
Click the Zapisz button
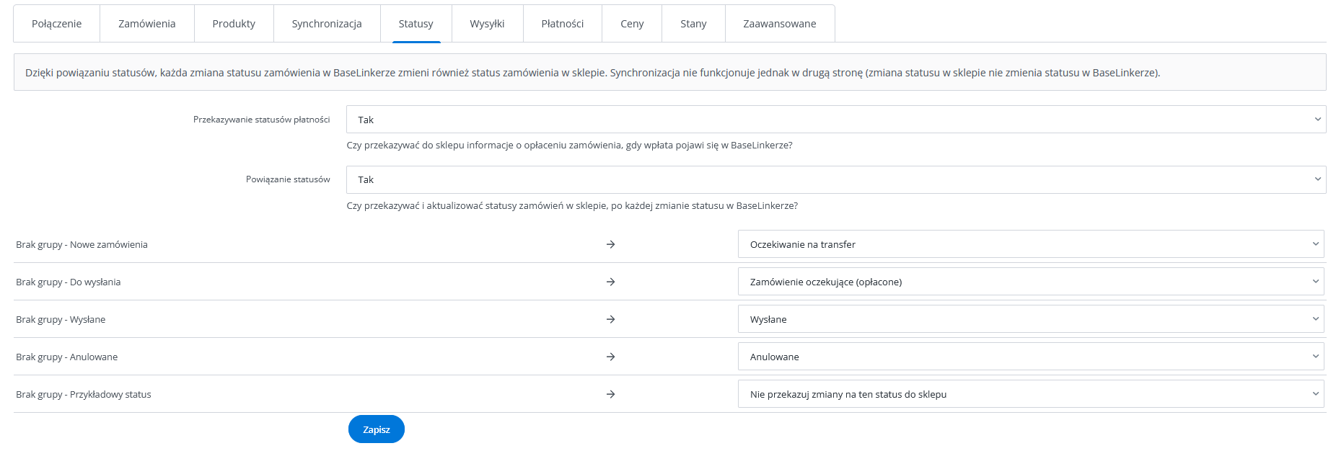tap(376, 429)
